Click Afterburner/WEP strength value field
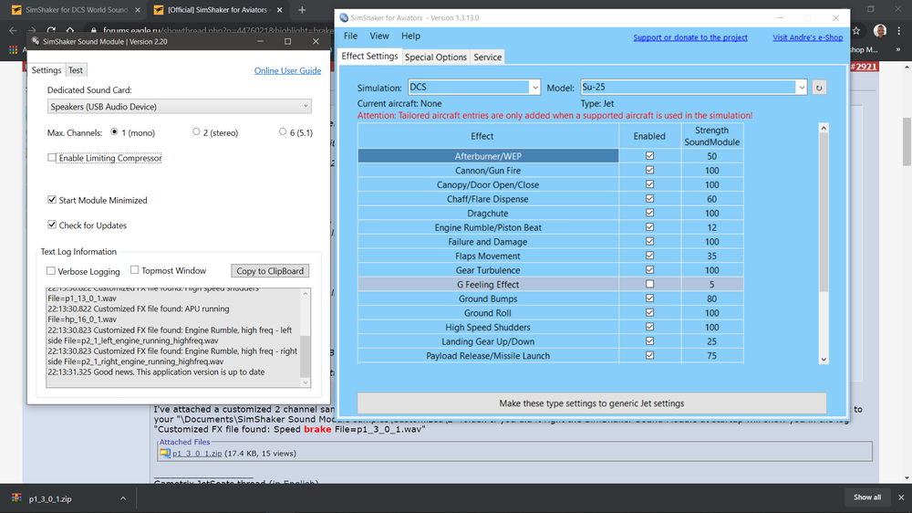This screenshot has width=912, height=513. (711, 156)
